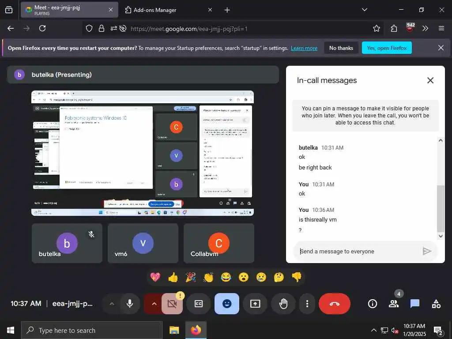The width and height of the screenshot is (452, 339).
Task: Send the thumbs down reaction
Action: click(x=296, y=277)
